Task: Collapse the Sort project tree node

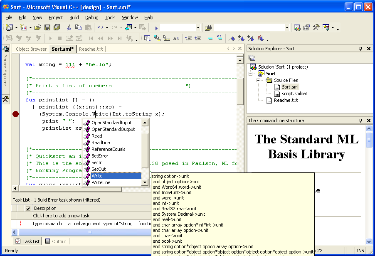Action: tap(251, 74)
